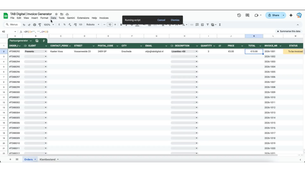Format as percent with % icon
305x172 pixels.
[64, 25]
